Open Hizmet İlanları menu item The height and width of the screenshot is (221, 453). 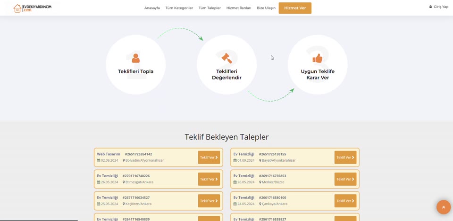coord(239,8)
